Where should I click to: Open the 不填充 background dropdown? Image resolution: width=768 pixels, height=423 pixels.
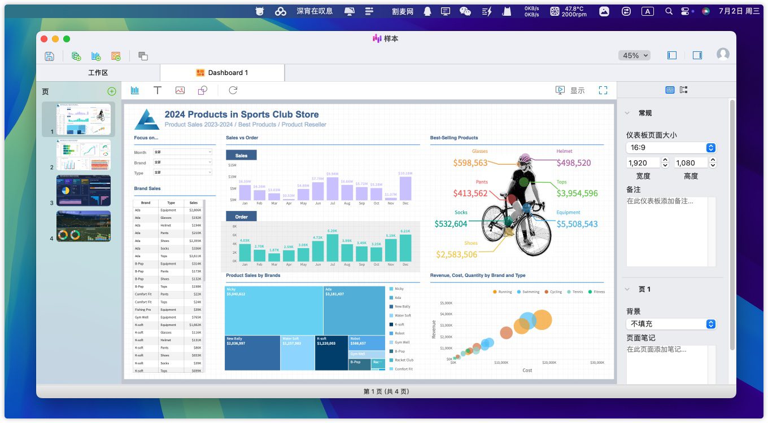[671, 324]
